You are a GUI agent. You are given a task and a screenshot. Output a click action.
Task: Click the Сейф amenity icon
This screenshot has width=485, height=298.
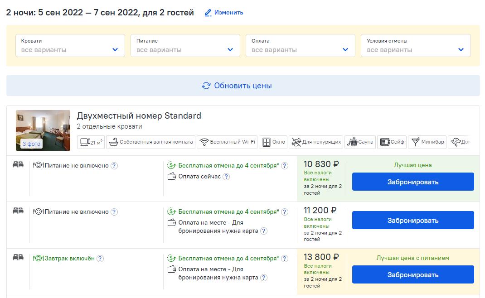click(x=383, y=142)
